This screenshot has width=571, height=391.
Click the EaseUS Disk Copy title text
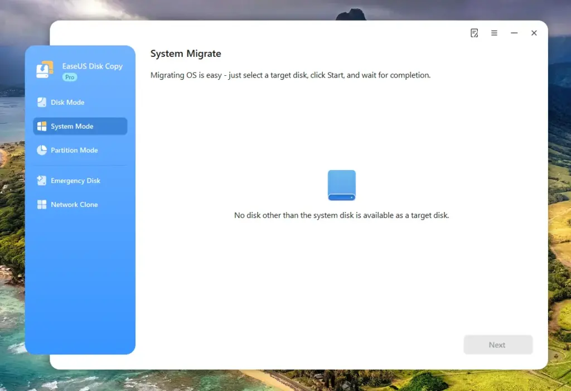92,66
